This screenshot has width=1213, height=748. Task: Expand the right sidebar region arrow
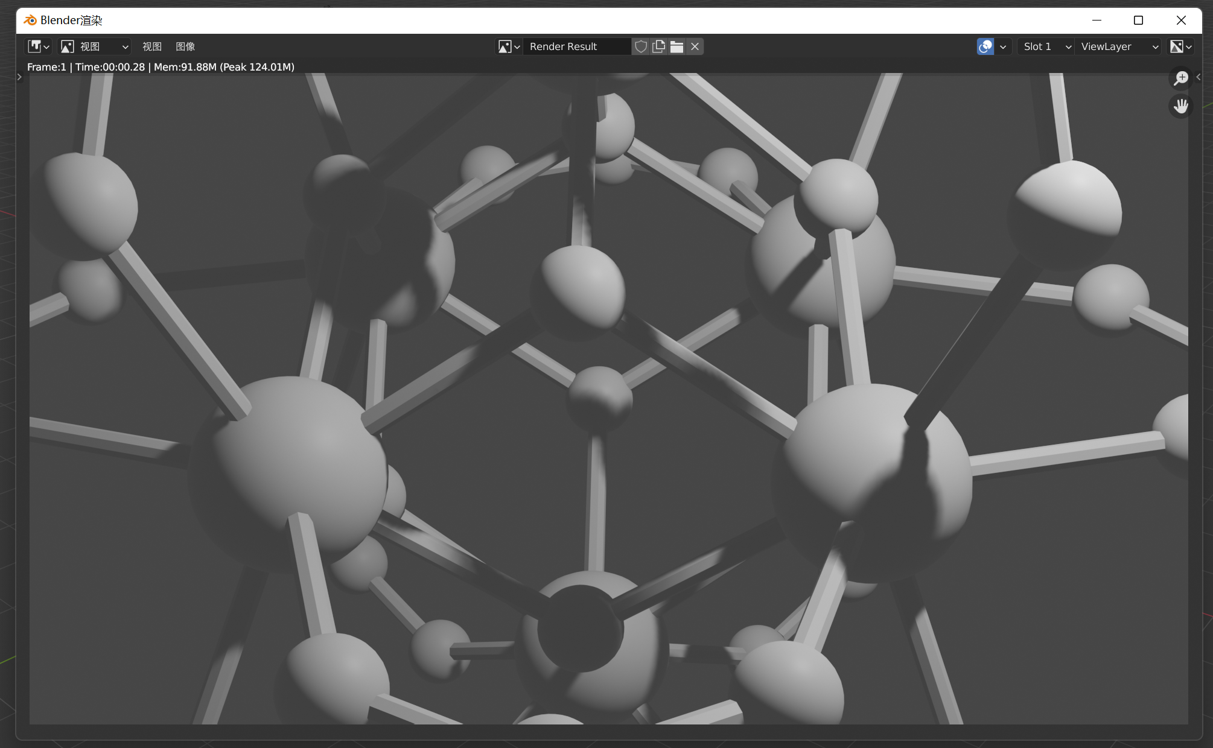pyautogui.click(x=1198, y=77)
